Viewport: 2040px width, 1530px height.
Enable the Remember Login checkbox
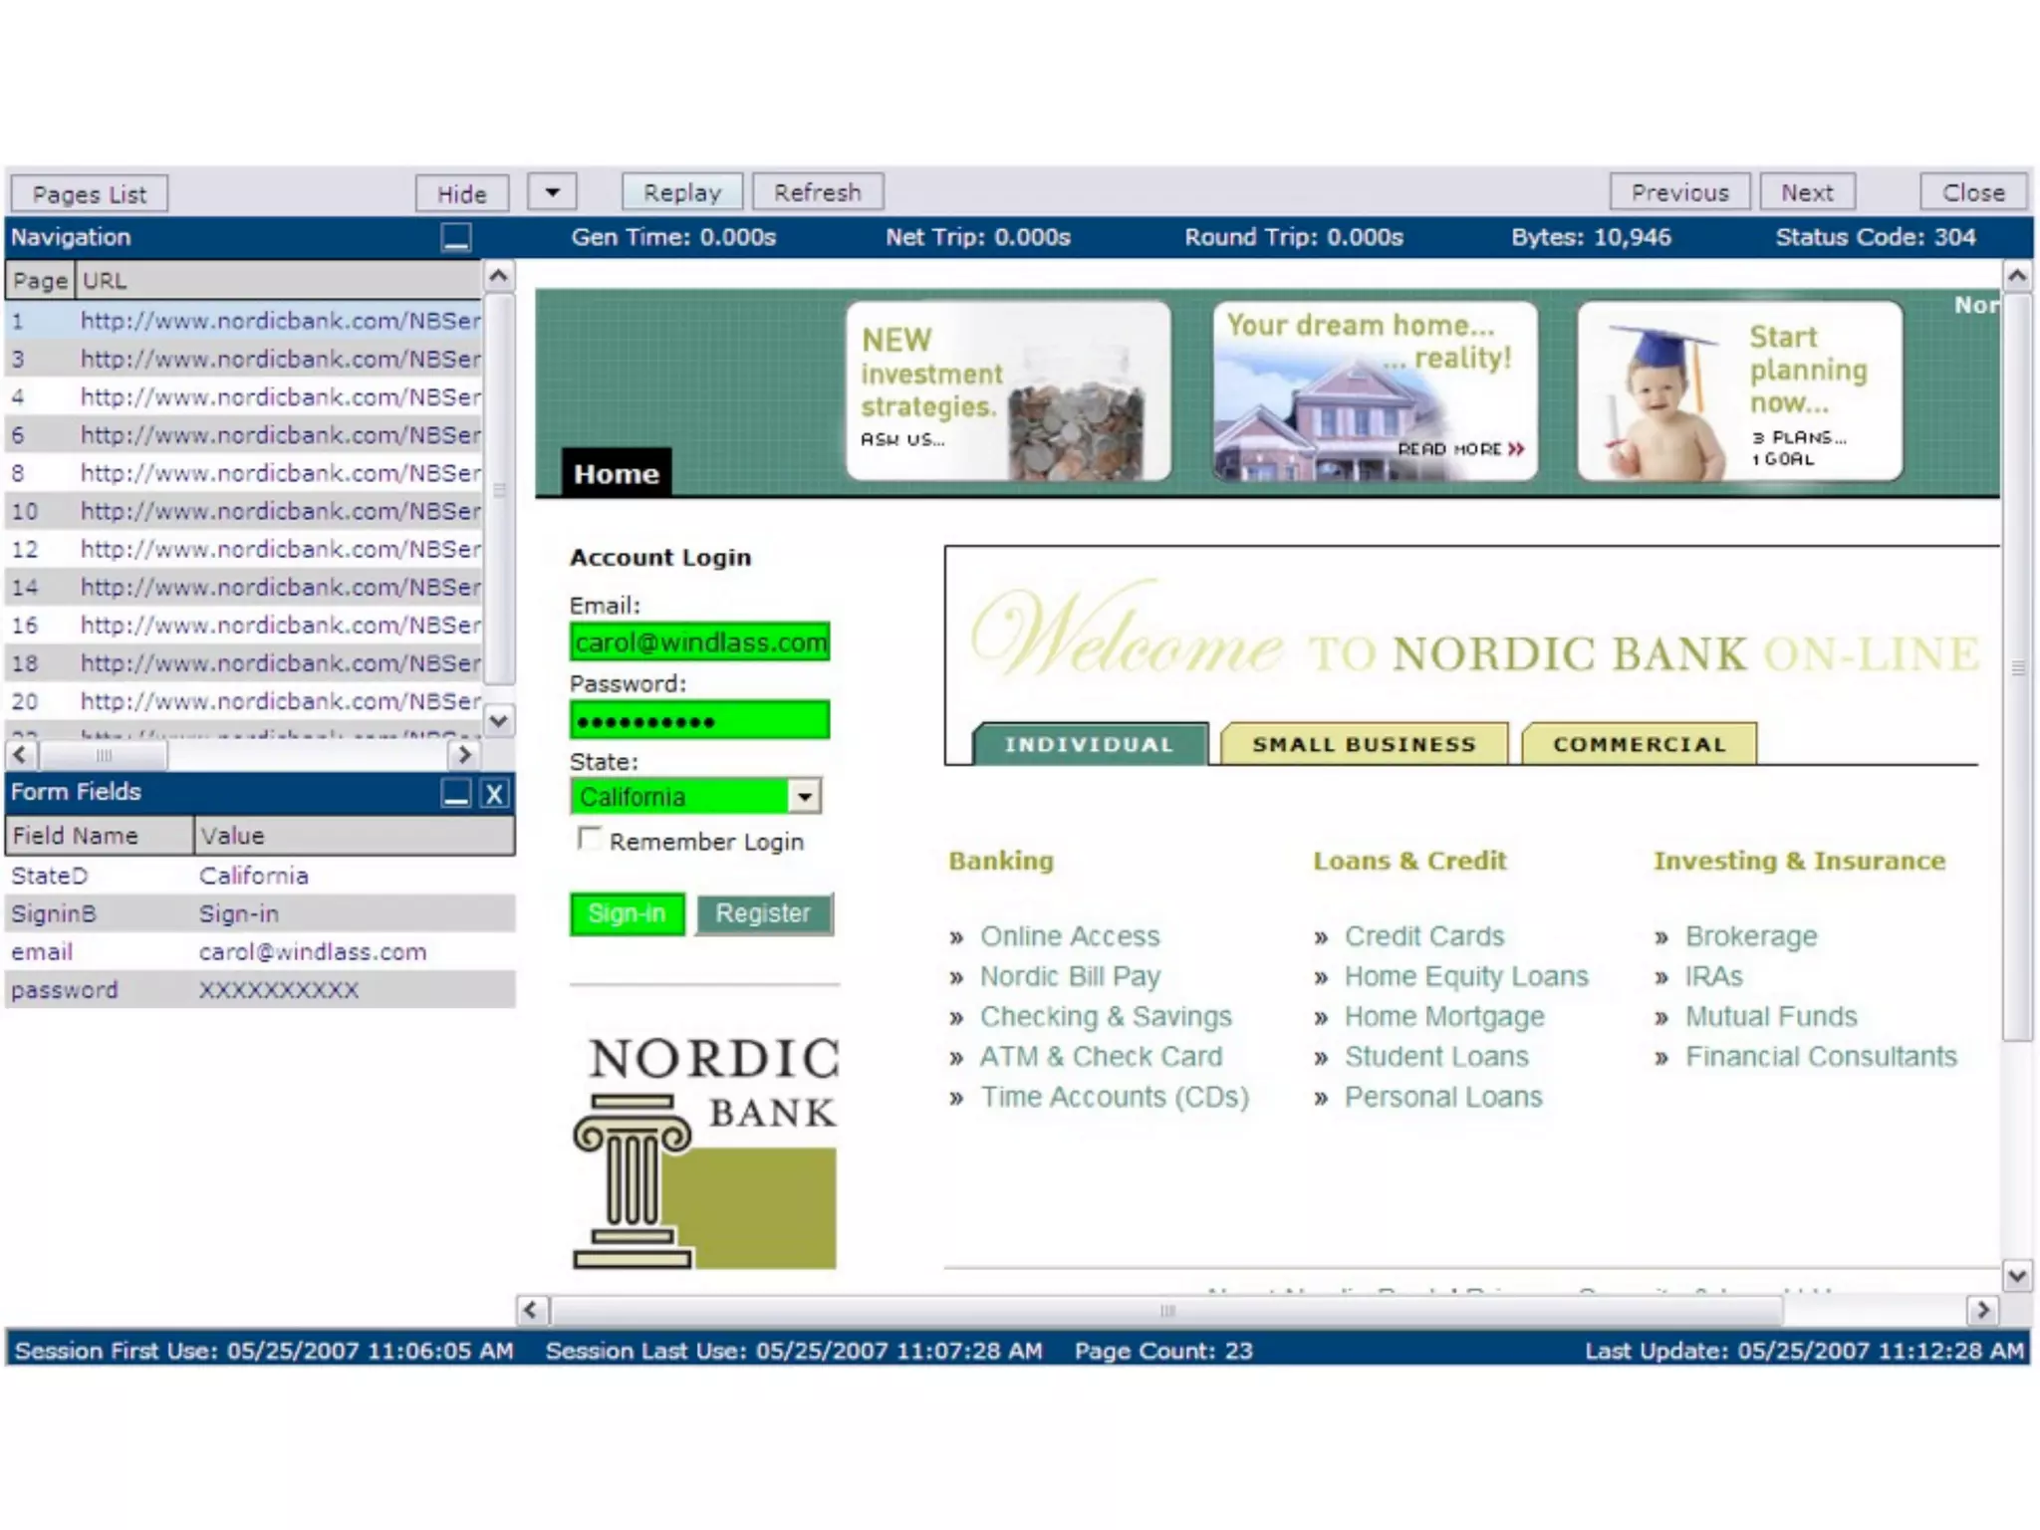[590, 840]
